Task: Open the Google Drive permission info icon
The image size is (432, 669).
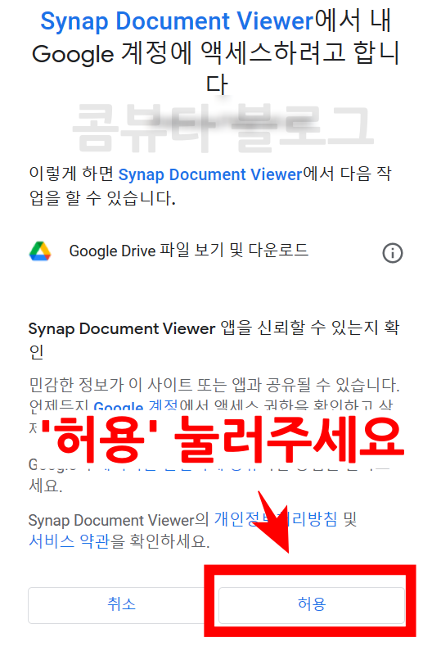Action: [x=393, y=253]
